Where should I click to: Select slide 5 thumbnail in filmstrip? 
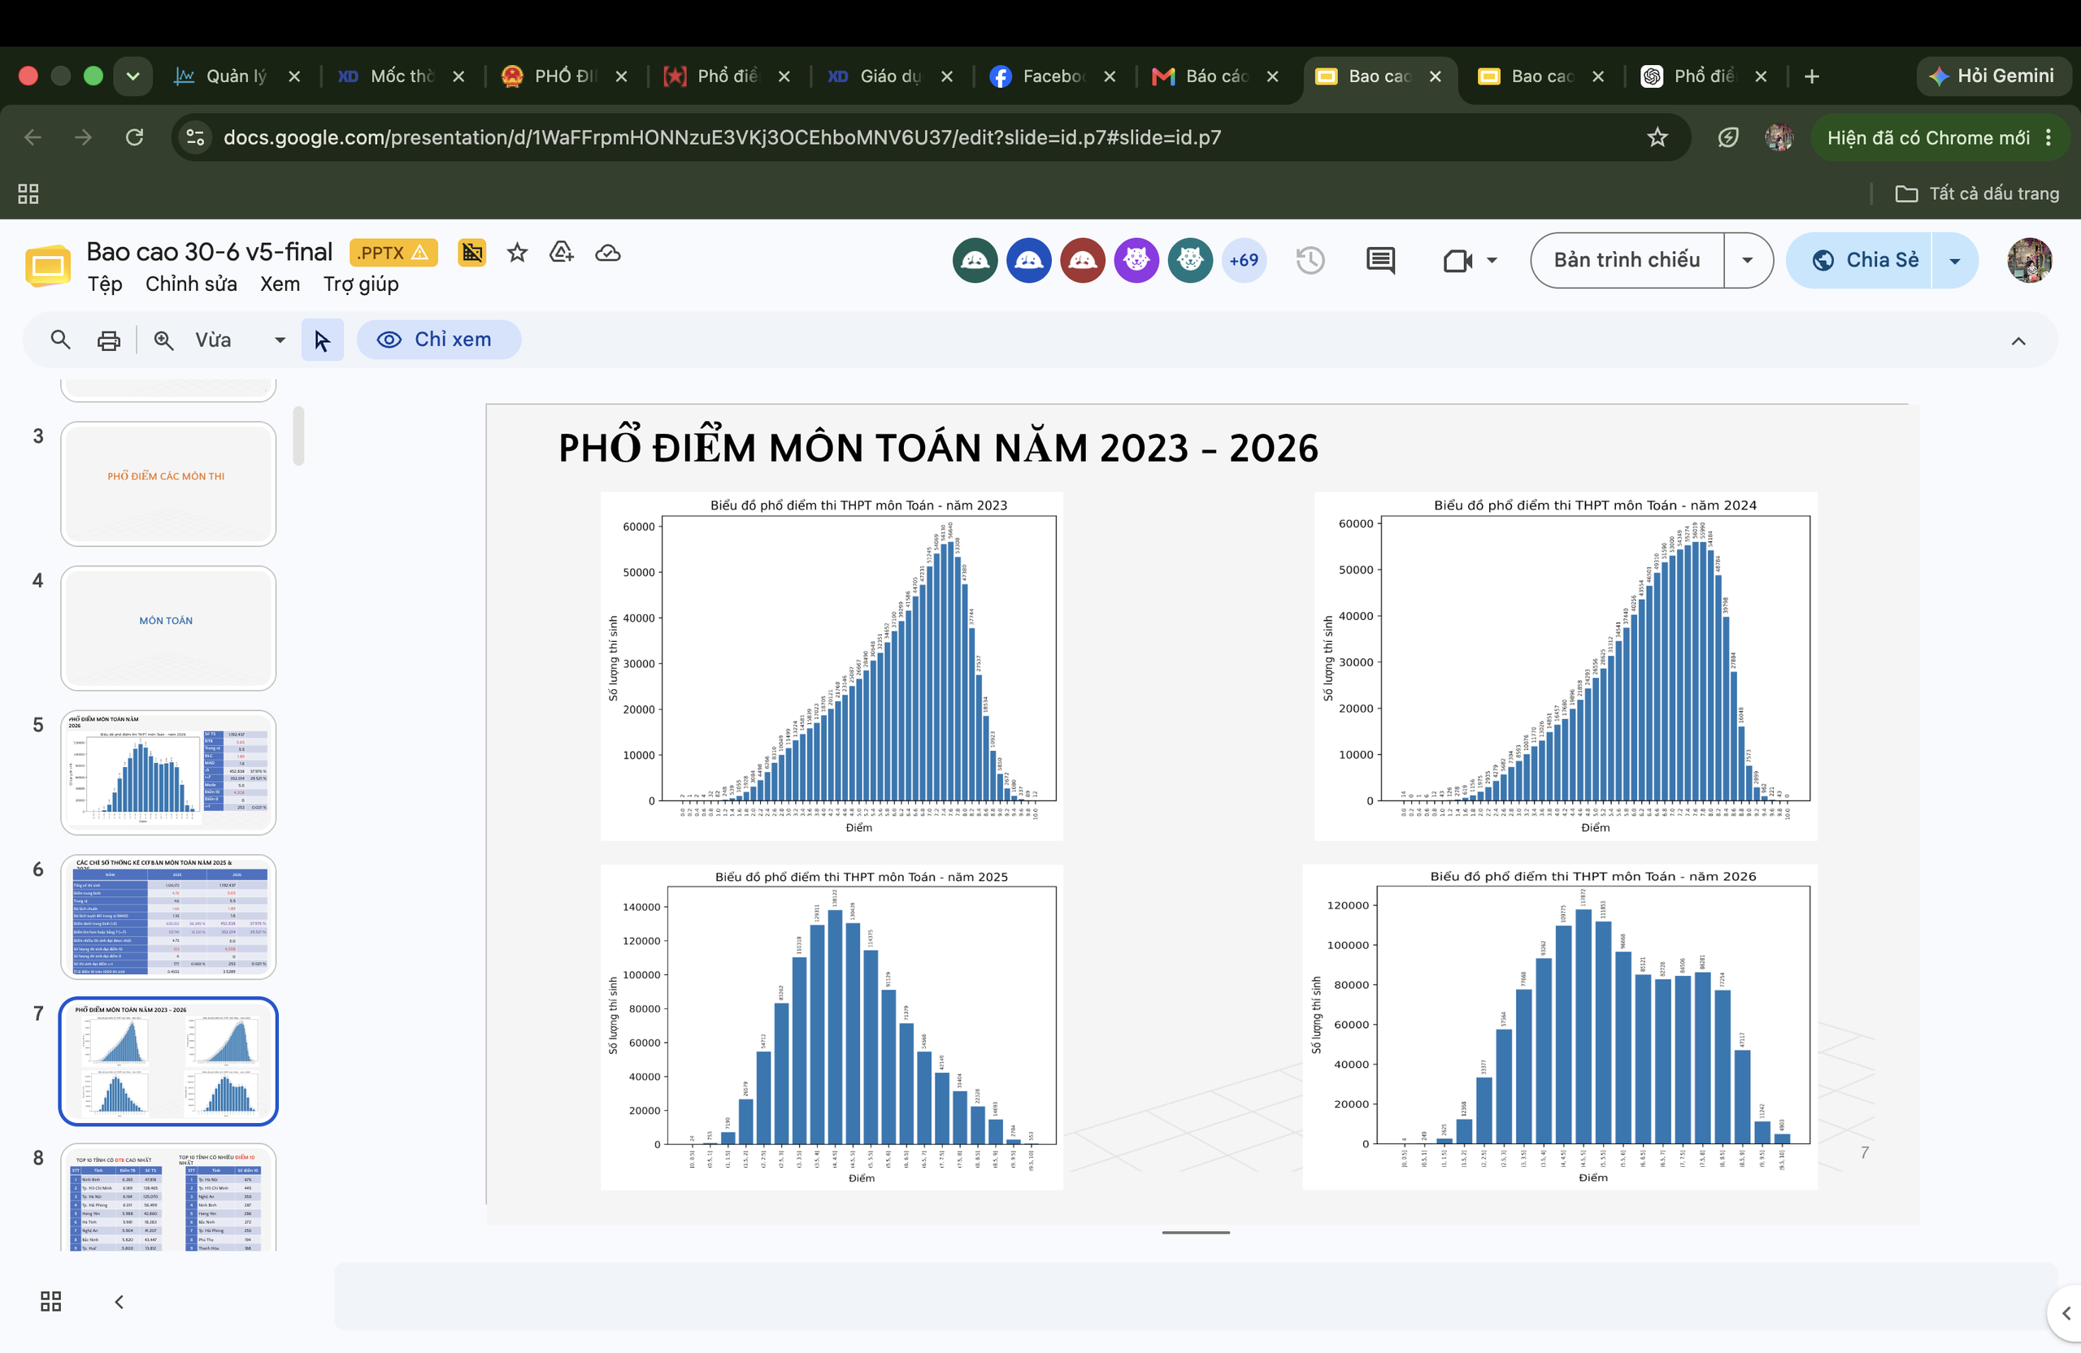pos(168,772)
